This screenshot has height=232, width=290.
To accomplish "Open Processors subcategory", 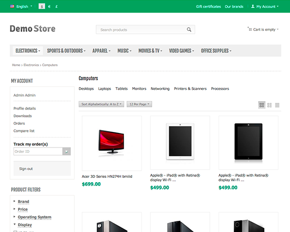I will (220, 88).
